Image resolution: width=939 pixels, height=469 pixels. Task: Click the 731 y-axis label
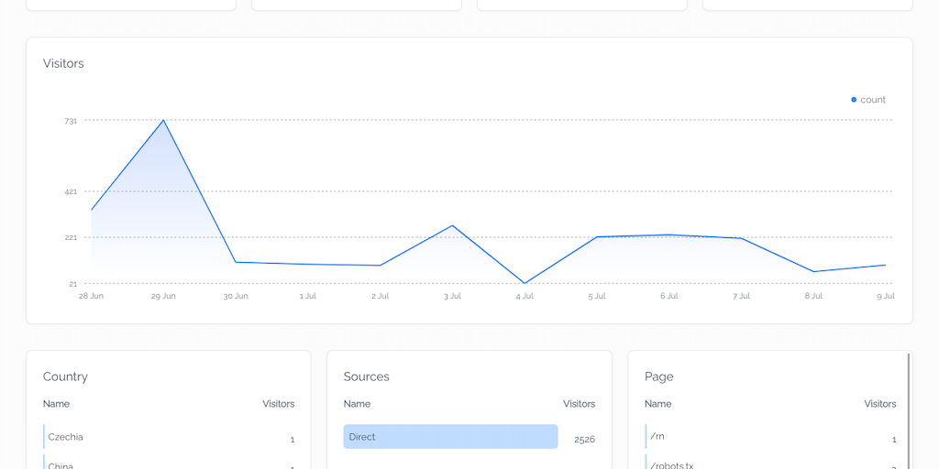pos(71,121)
